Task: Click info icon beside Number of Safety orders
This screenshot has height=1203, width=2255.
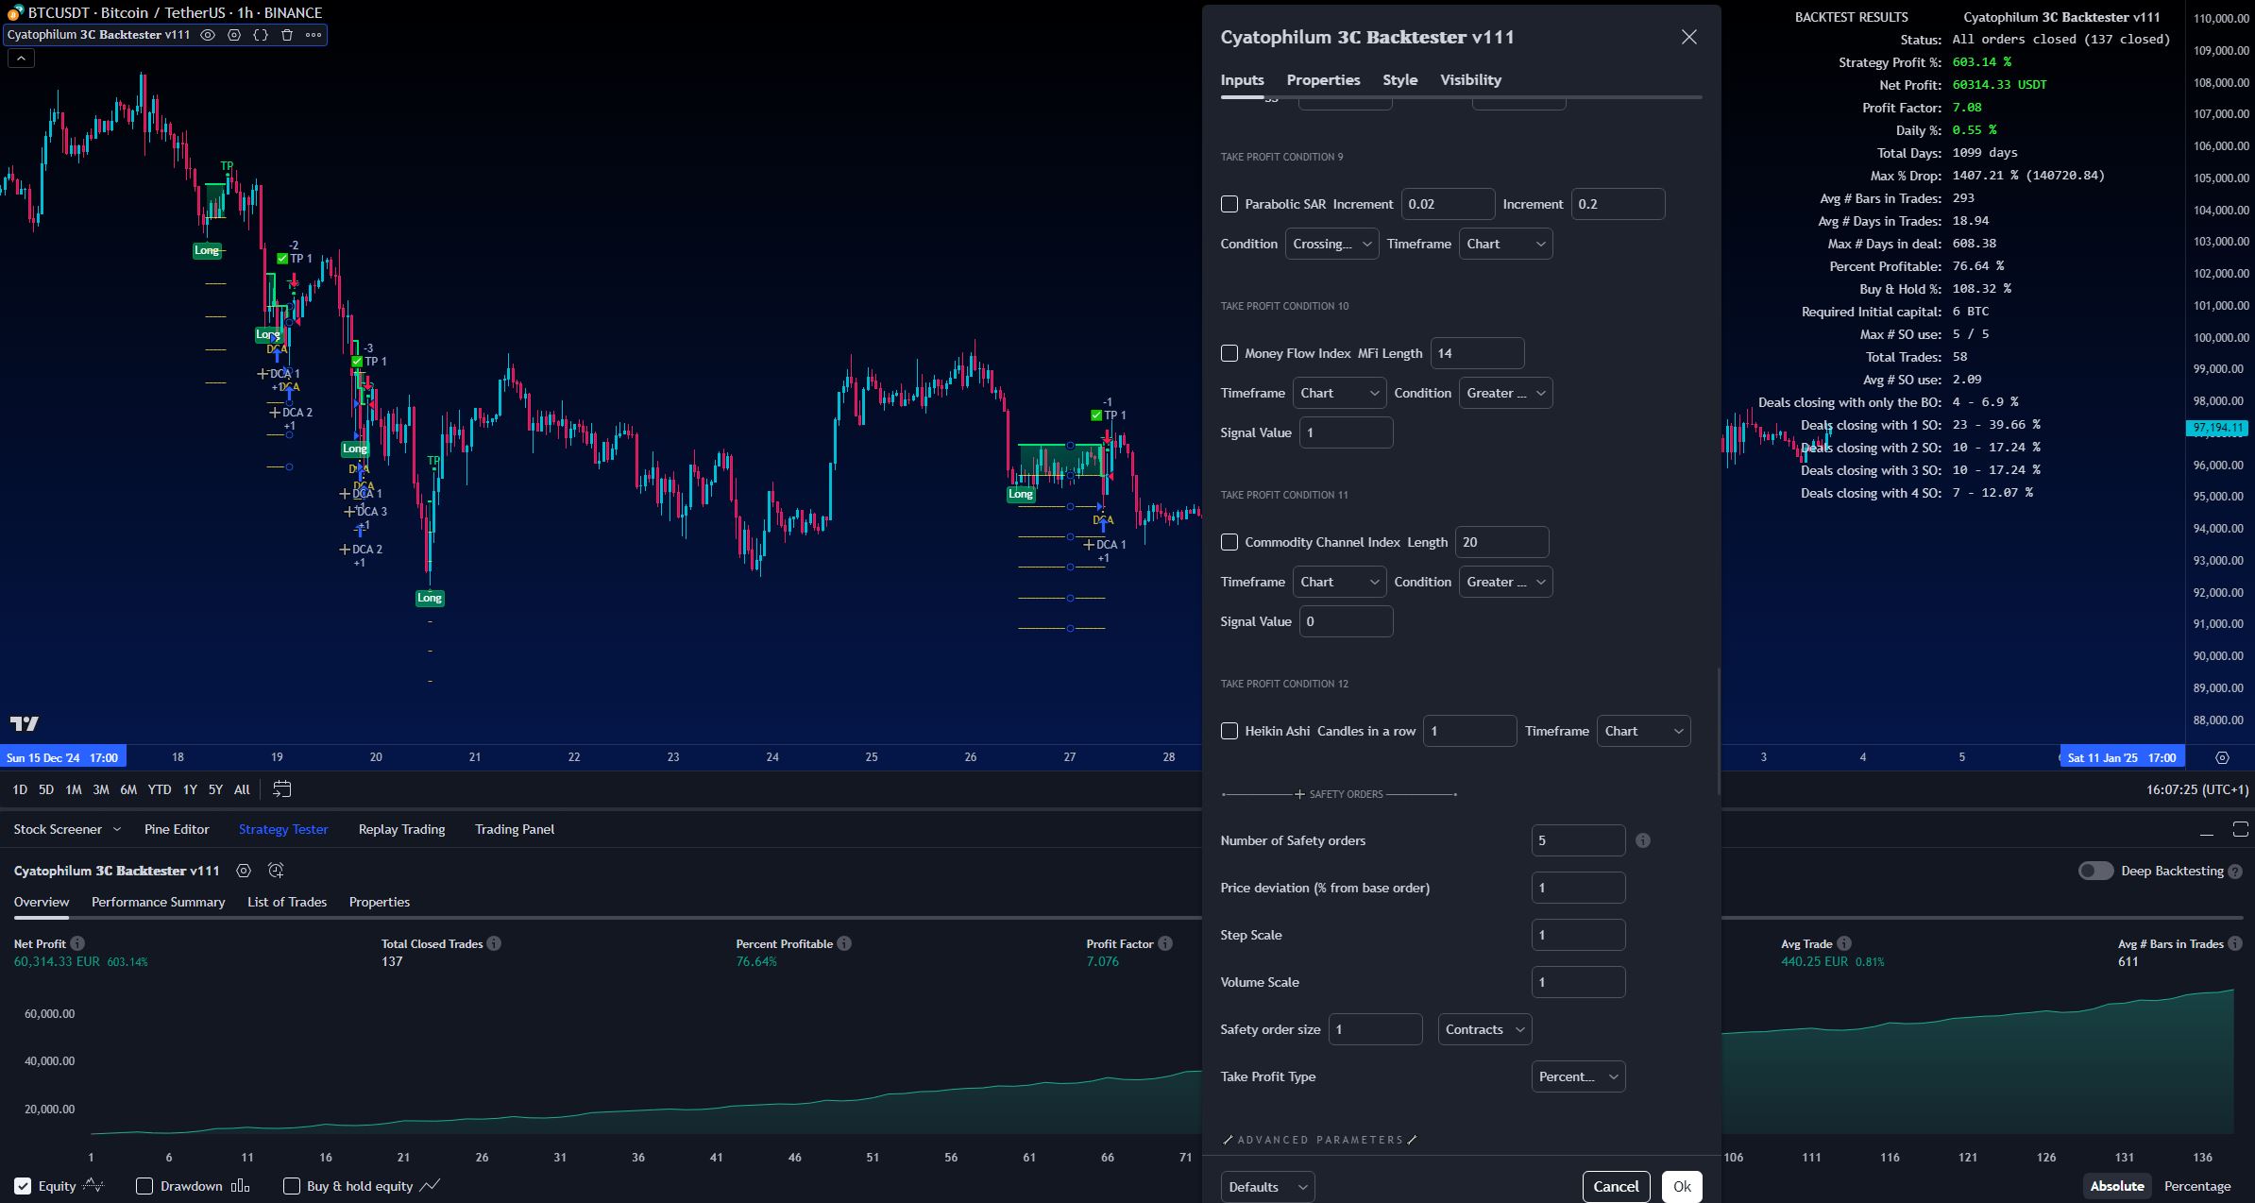Action: (x=1643, y=840)
